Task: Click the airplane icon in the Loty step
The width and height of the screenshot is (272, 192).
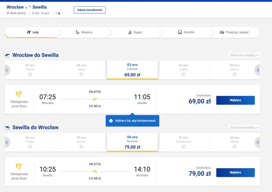Action: (x=29, y=32)
